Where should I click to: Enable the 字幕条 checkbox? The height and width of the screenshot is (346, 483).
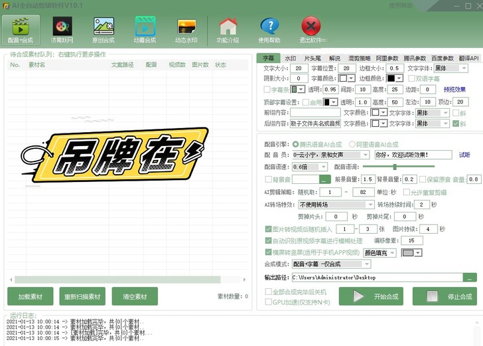pyautogui.click(x=267, y=90)
